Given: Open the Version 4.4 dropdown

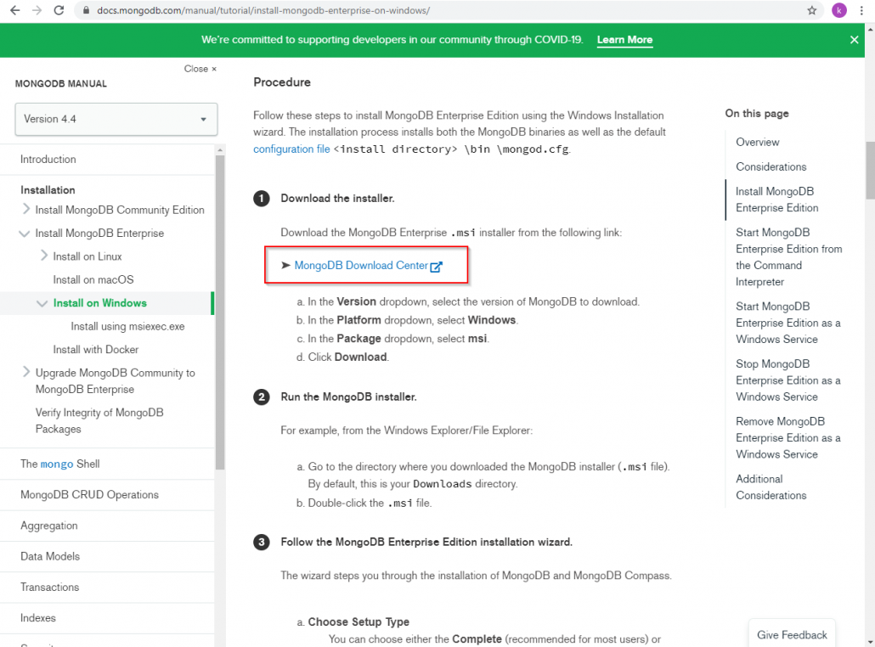Looking at the screenshot, I should pos(116,120).
